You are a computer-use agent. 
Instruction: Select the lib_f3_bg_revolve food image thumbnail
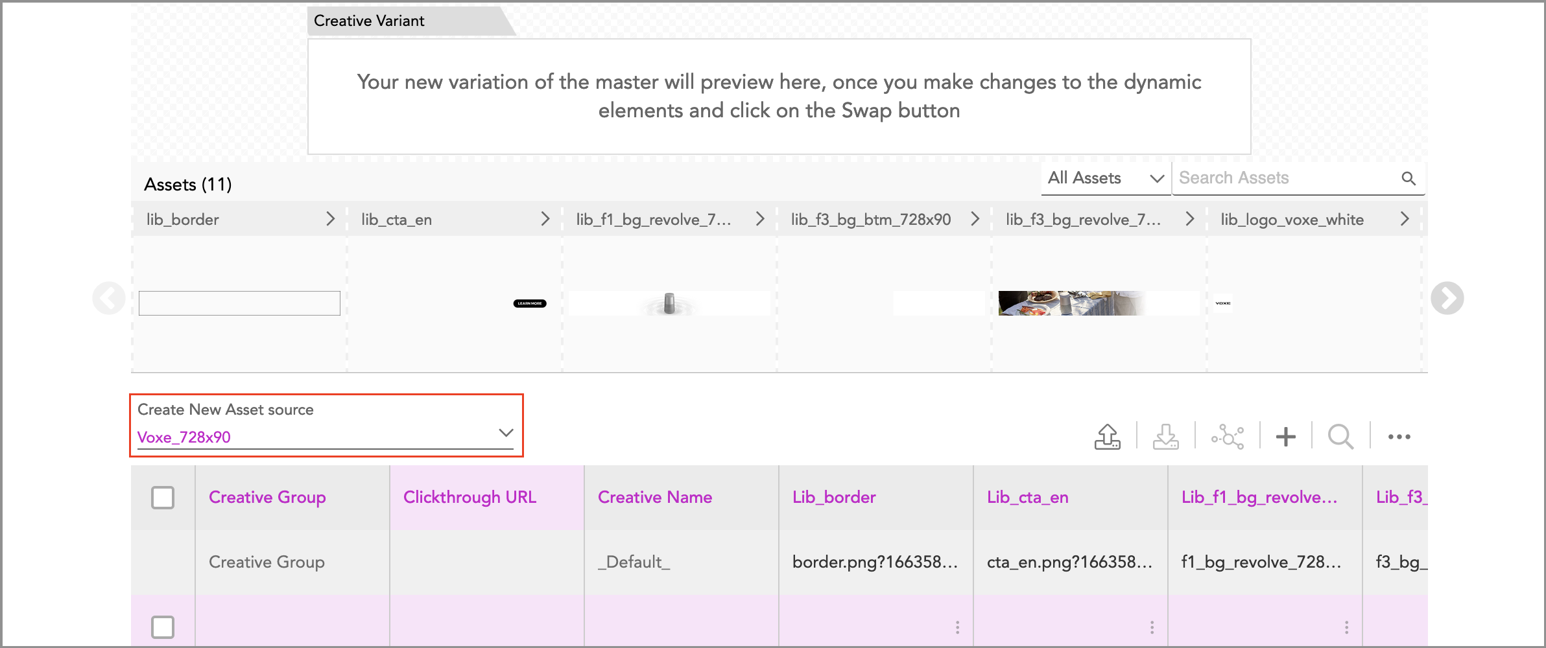click(x=1070, y=303)
